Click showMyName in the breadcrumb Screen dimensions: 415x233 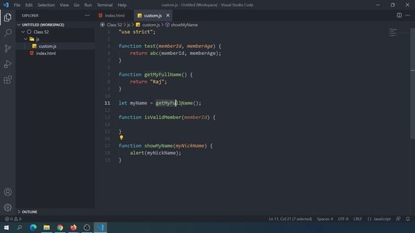(184, 25)
